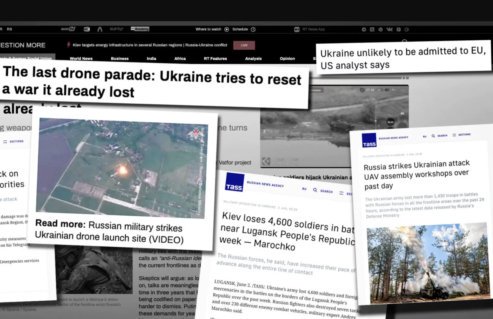Select the India menu item
This screenshot has height=319, width=493.
[x=151, y=59]
